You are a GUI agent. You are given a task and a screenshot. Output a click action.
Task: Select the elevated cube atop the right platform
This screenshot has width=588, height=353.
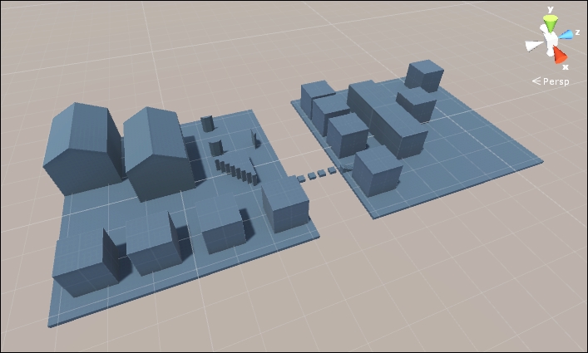tap(424, 76)
